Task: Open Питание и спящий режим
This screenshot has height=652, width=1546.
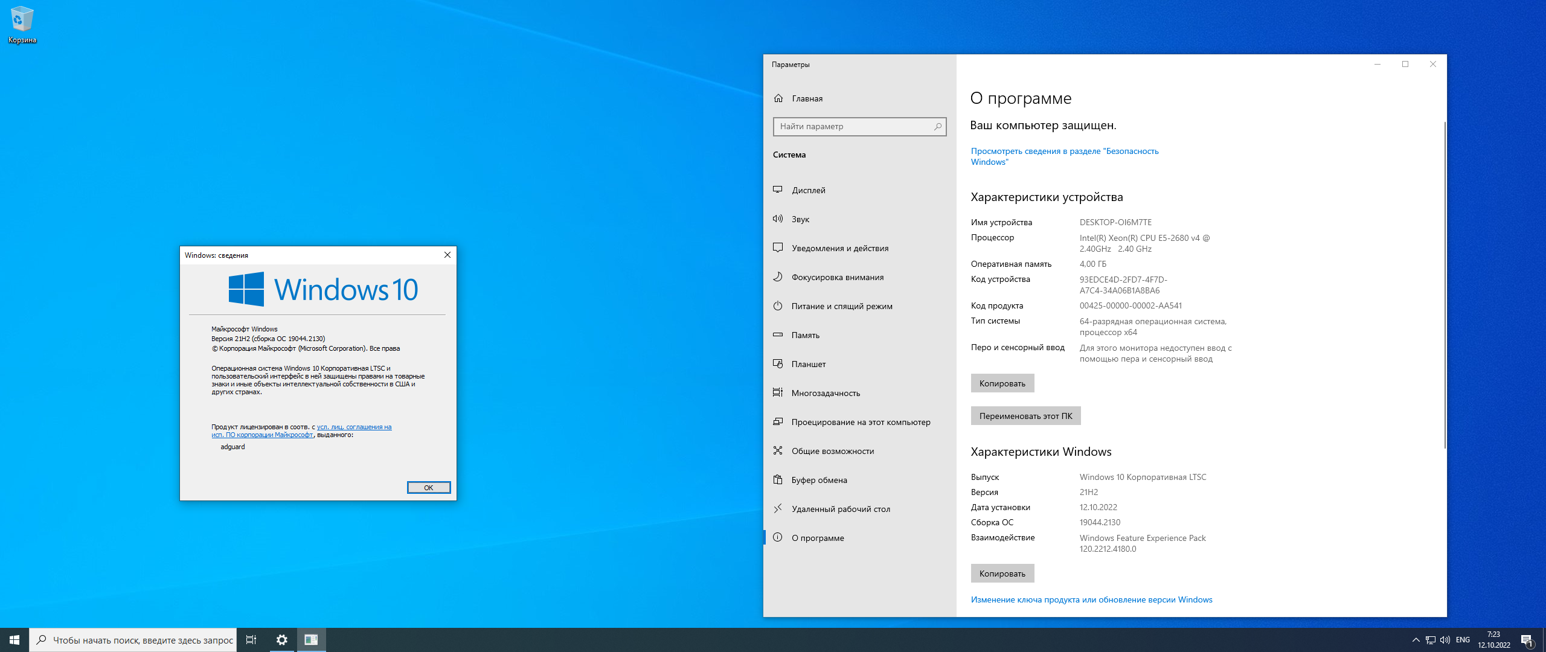Action: tap(841, 306)
